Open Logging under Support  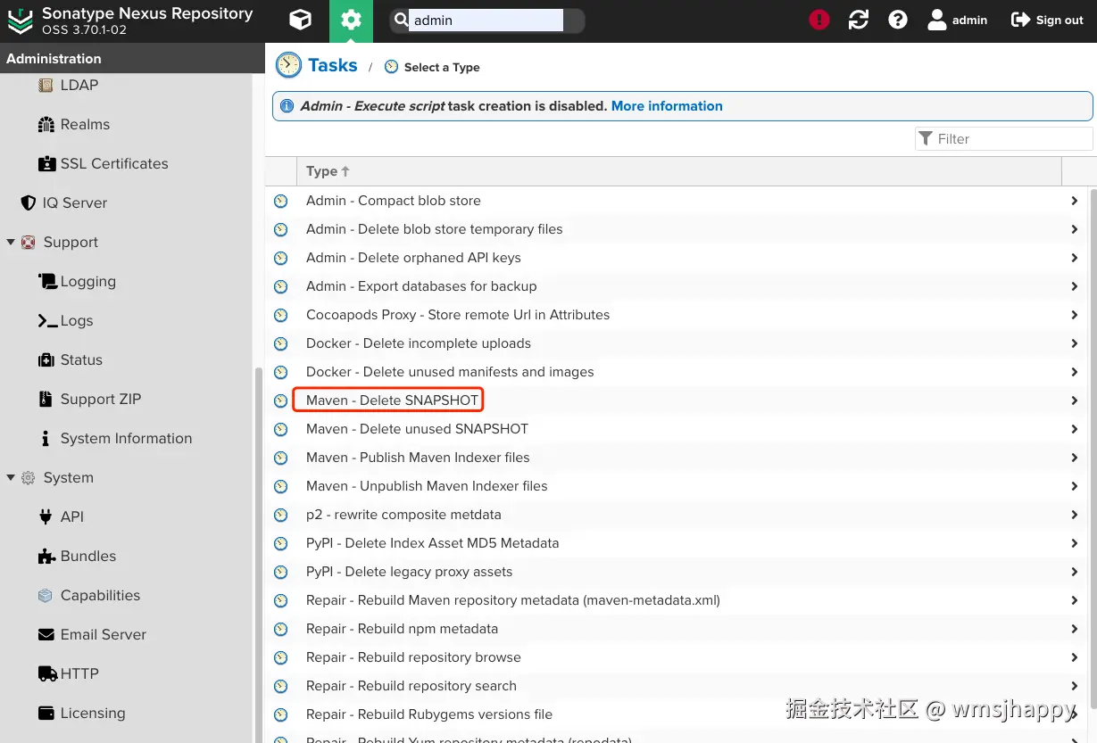pos(87,281)
